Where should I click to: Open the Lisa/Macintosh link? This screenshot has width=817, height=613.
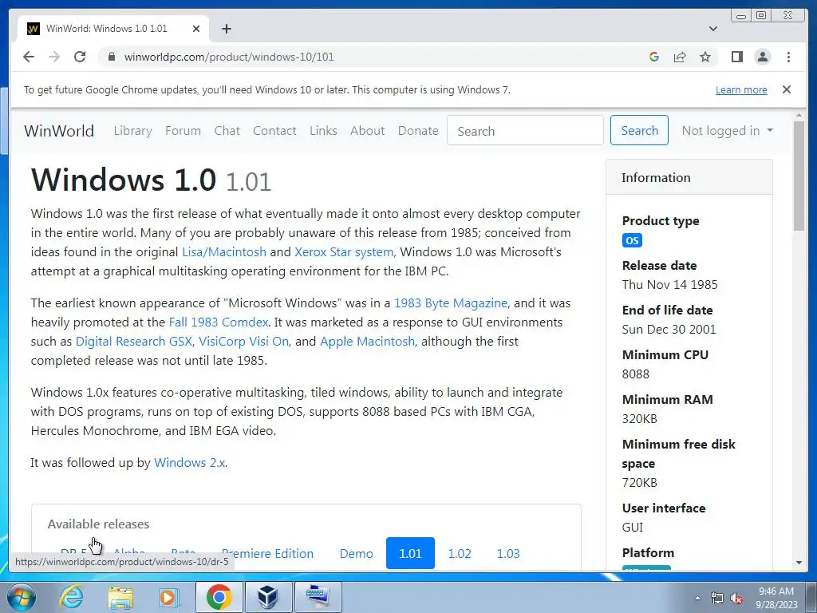click(x=224, y=251)
